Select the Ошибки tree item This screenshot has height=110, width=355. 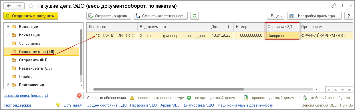pyautogui.click(x=26, y=76)
